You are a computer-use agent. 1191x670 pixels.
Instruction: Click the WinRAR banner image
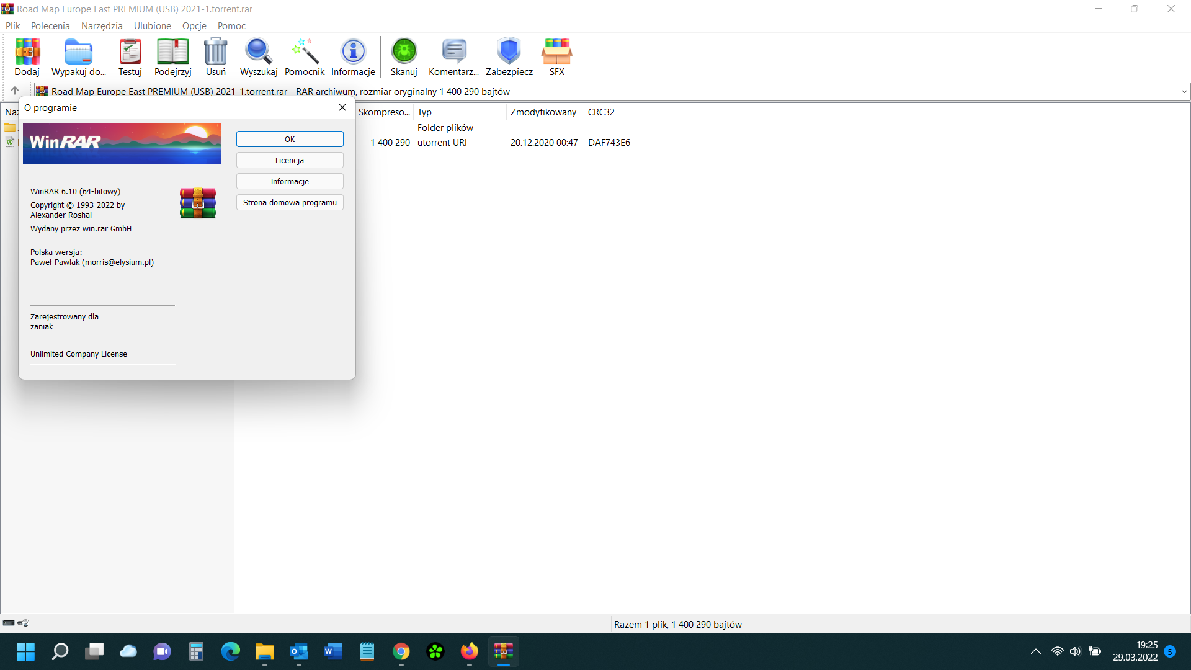pyautogui.click(x=122, y=143)
